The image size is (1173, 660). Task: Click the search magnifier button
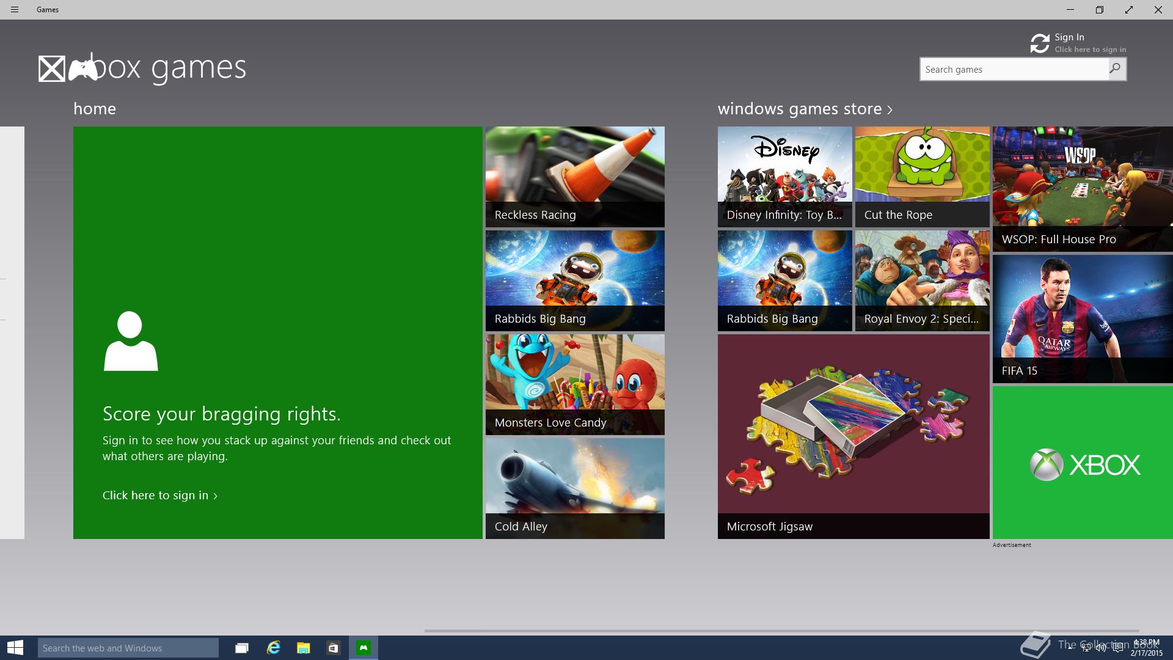pyautogui.click(x=1117, y=69)
